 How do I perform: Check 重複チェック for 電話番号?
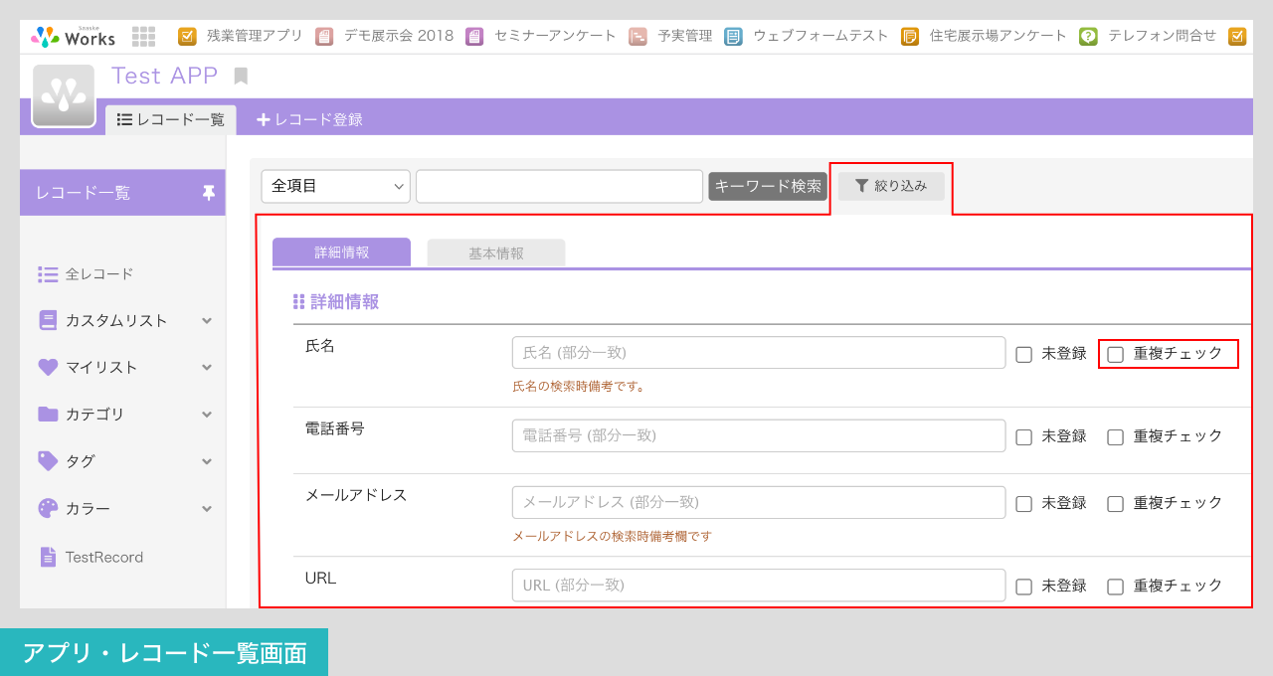pyautogui.click(x=1115, y=436)
